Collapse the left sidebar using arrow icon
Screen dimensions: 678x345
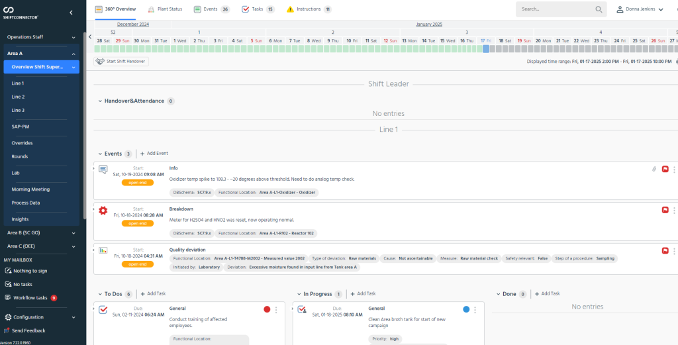pyautogui.click(x=71, y=13)
